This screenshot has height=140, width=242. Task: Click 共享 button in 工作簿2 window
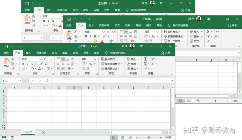tap(186, 10)
